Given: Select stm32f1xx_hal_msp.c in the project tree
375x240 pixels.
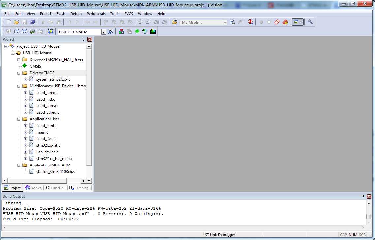Looking at the screenshot, I should coord(54,159).
